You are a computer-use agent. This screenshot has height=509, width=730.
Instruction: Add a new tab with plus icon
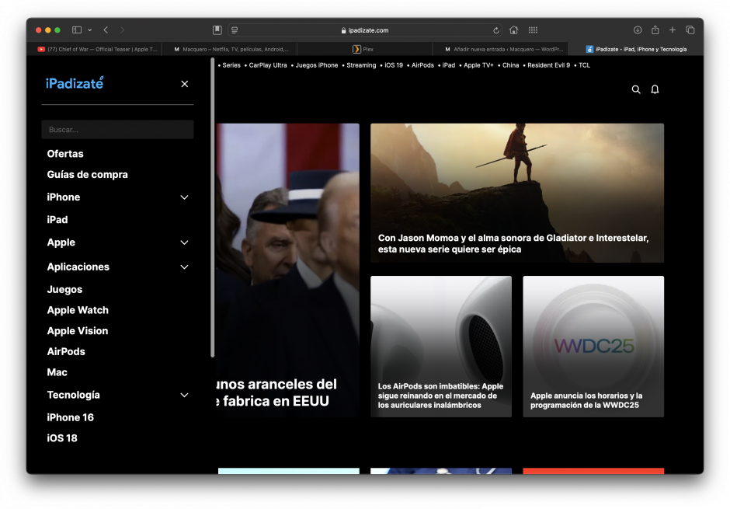[x=673, y=30]
